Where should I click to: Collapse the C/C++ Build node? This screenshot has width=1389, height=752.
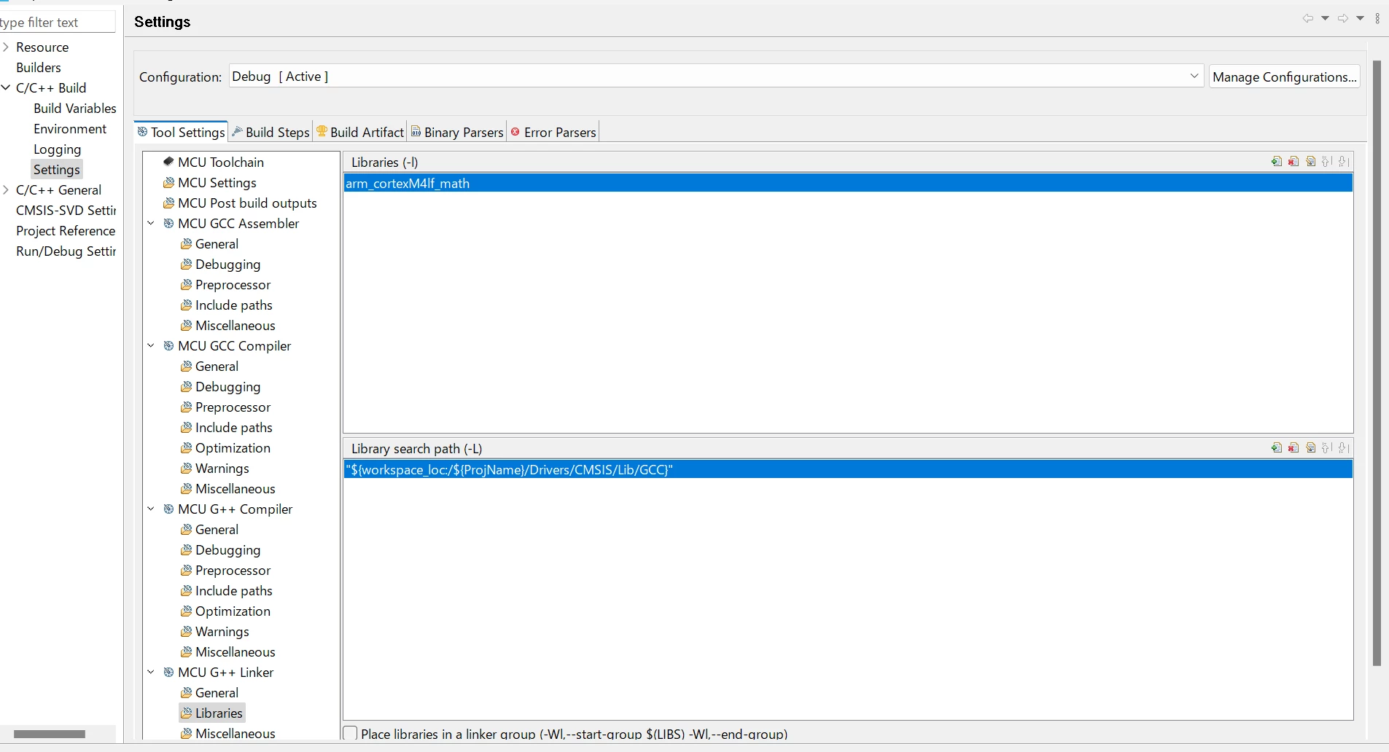point(6,88)
